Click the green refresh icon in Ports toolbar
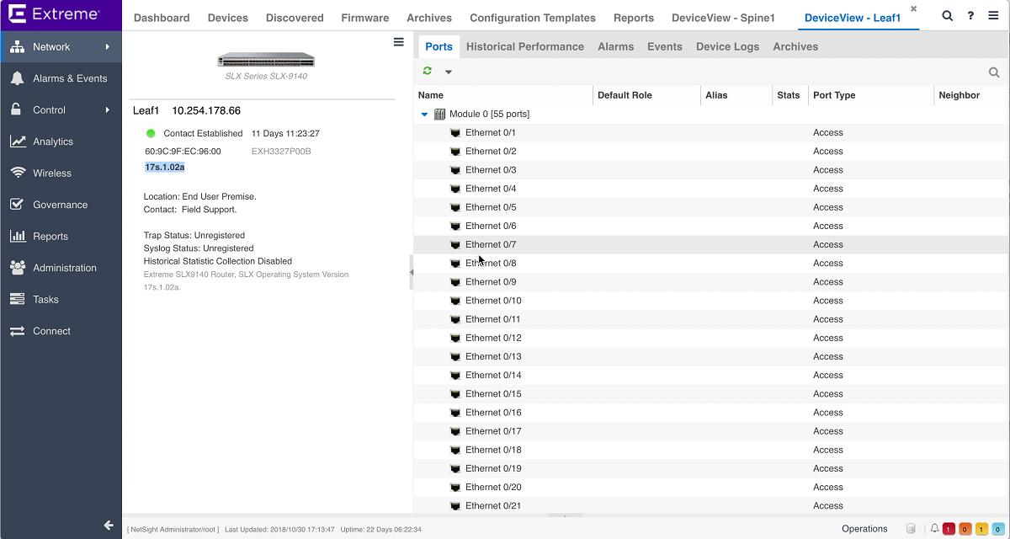1010x539 pixels. (x=428, y=72)
